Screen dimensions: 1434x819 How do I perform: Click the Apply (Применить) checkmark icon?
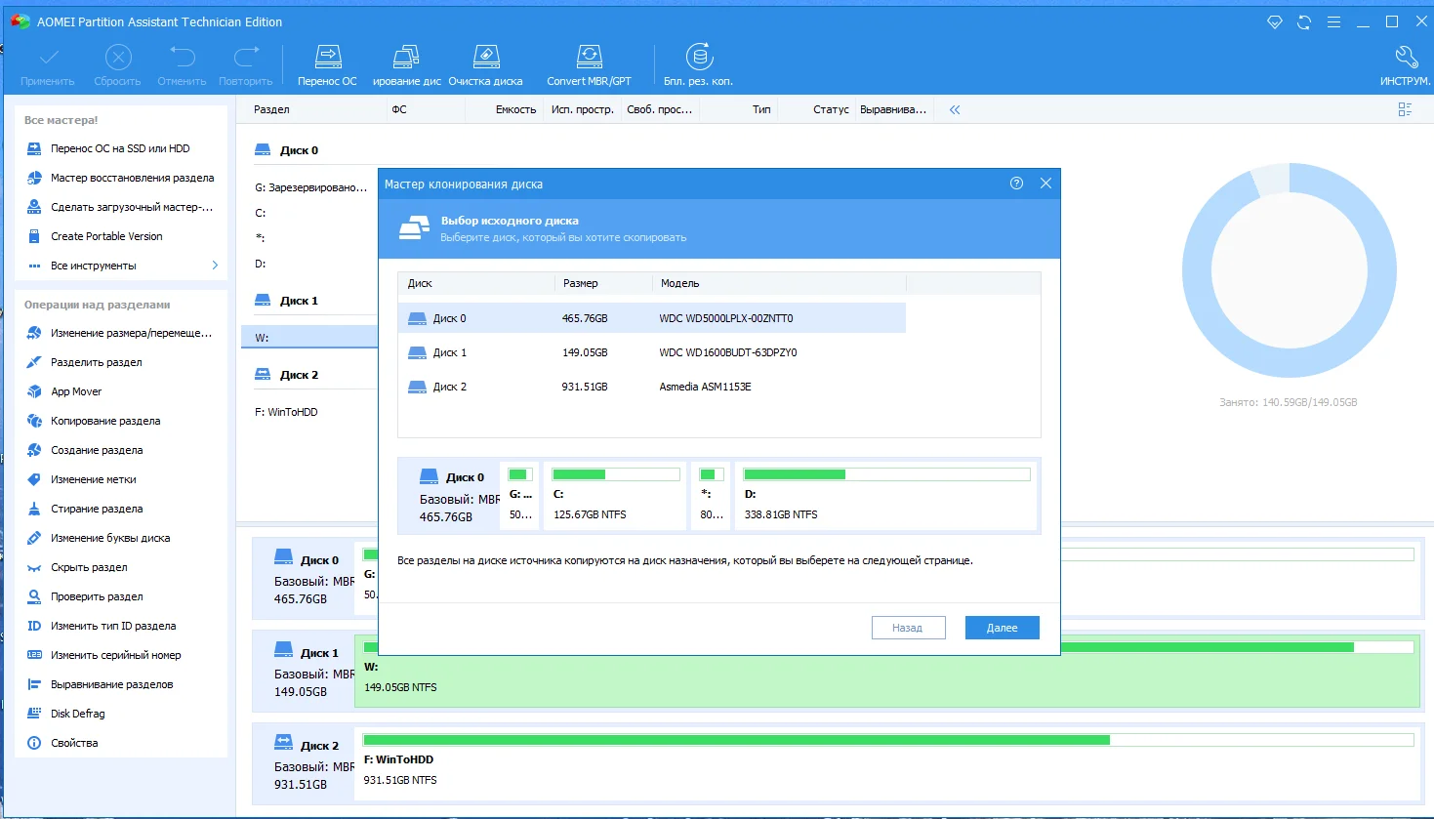click(49, 58)
